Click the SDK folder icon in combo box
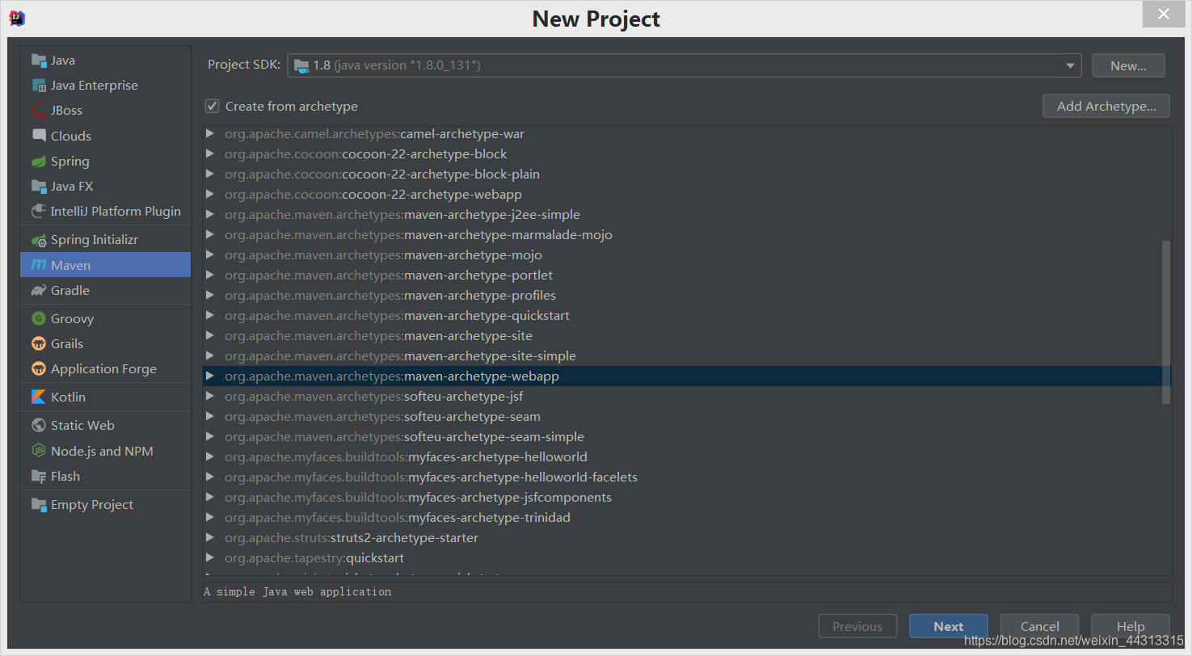Screen dimensions: 1192x656 (301, 65)
